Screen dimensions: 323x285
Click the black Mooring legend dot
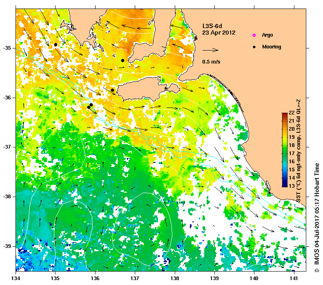point(254,47)
